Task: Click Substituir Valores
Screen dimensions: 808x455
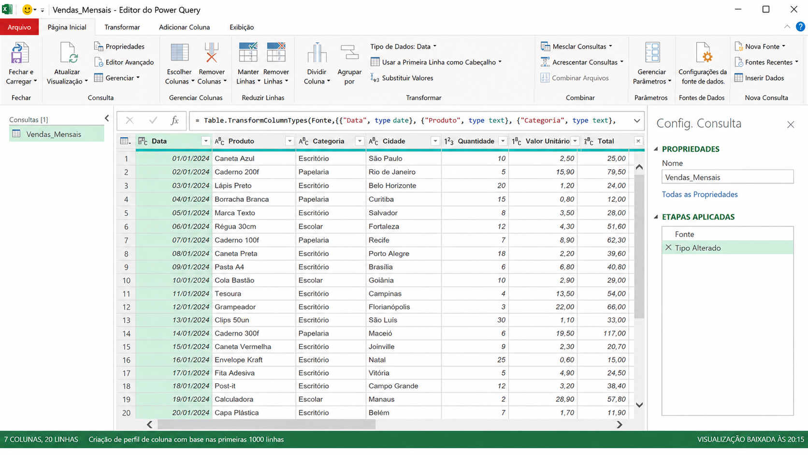Action: tap(402, 78)
